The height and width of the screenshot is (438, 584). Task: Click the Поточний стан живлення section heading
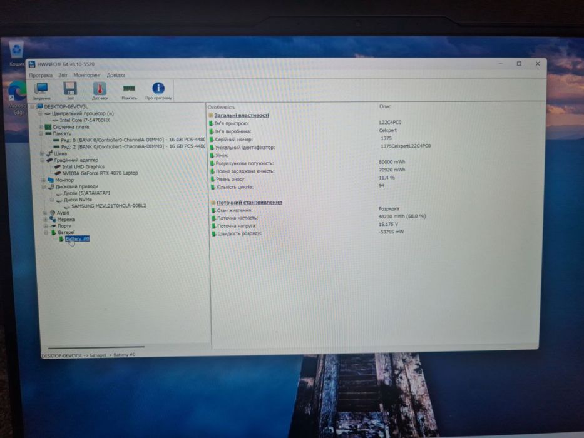pyautogui.click(x=250, y=203)
